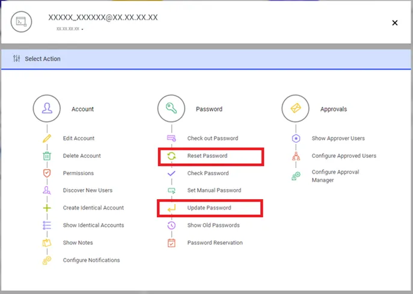Open Set Manual Password

pos(214,190)
